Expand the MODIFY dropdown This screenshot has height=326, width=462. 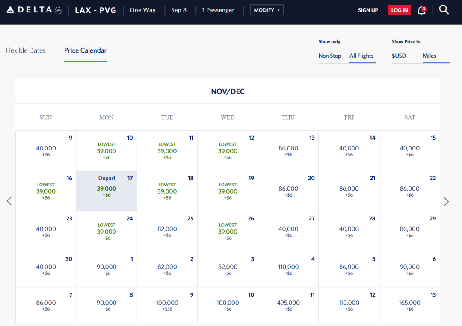[x=267, y=10]
